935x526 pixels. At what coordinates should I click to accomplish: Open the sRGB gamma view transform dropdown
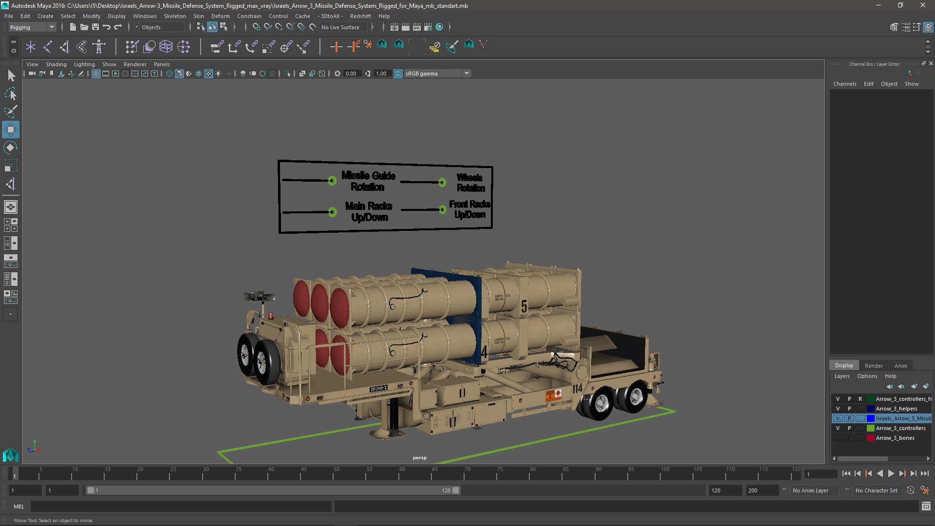(x=437, y=74)
